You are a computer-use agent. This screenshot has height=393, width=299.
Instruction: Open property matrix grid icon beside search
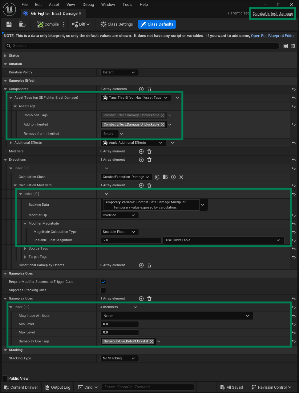[x=286, y=46]
